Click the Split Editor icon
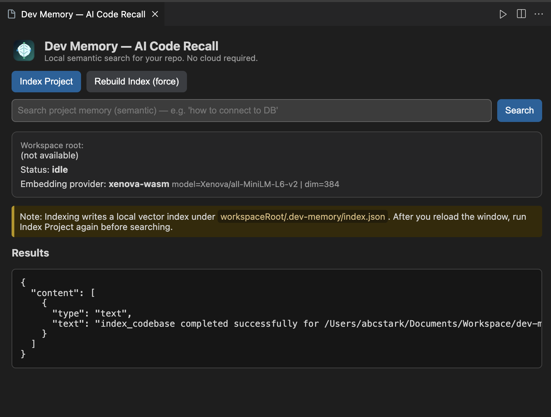 (x=521, y=14)
